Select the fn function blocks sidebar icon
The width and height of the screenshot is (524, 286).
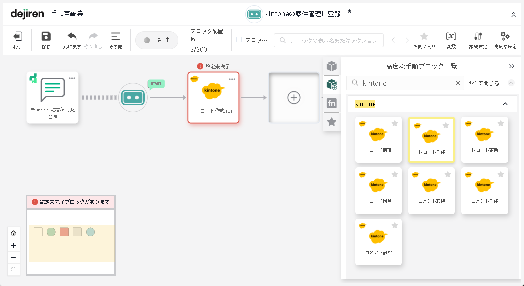(331, 104)
